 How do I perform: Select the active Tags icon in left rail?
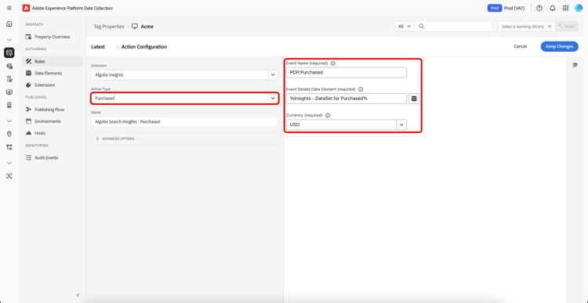(9, 52)
